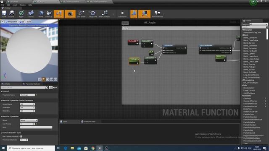Image resolution: width=269 pixels, height=151 pixels.
Task: Click the Desc text field
Action: click(x=36, y=127)
